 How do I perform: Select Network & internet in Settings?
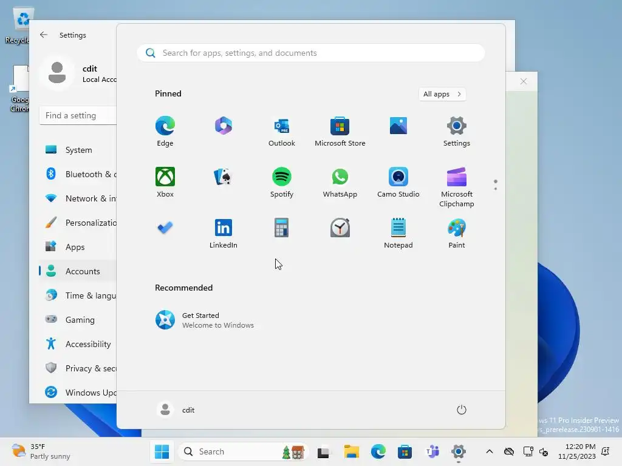click(x=78, y=198)
